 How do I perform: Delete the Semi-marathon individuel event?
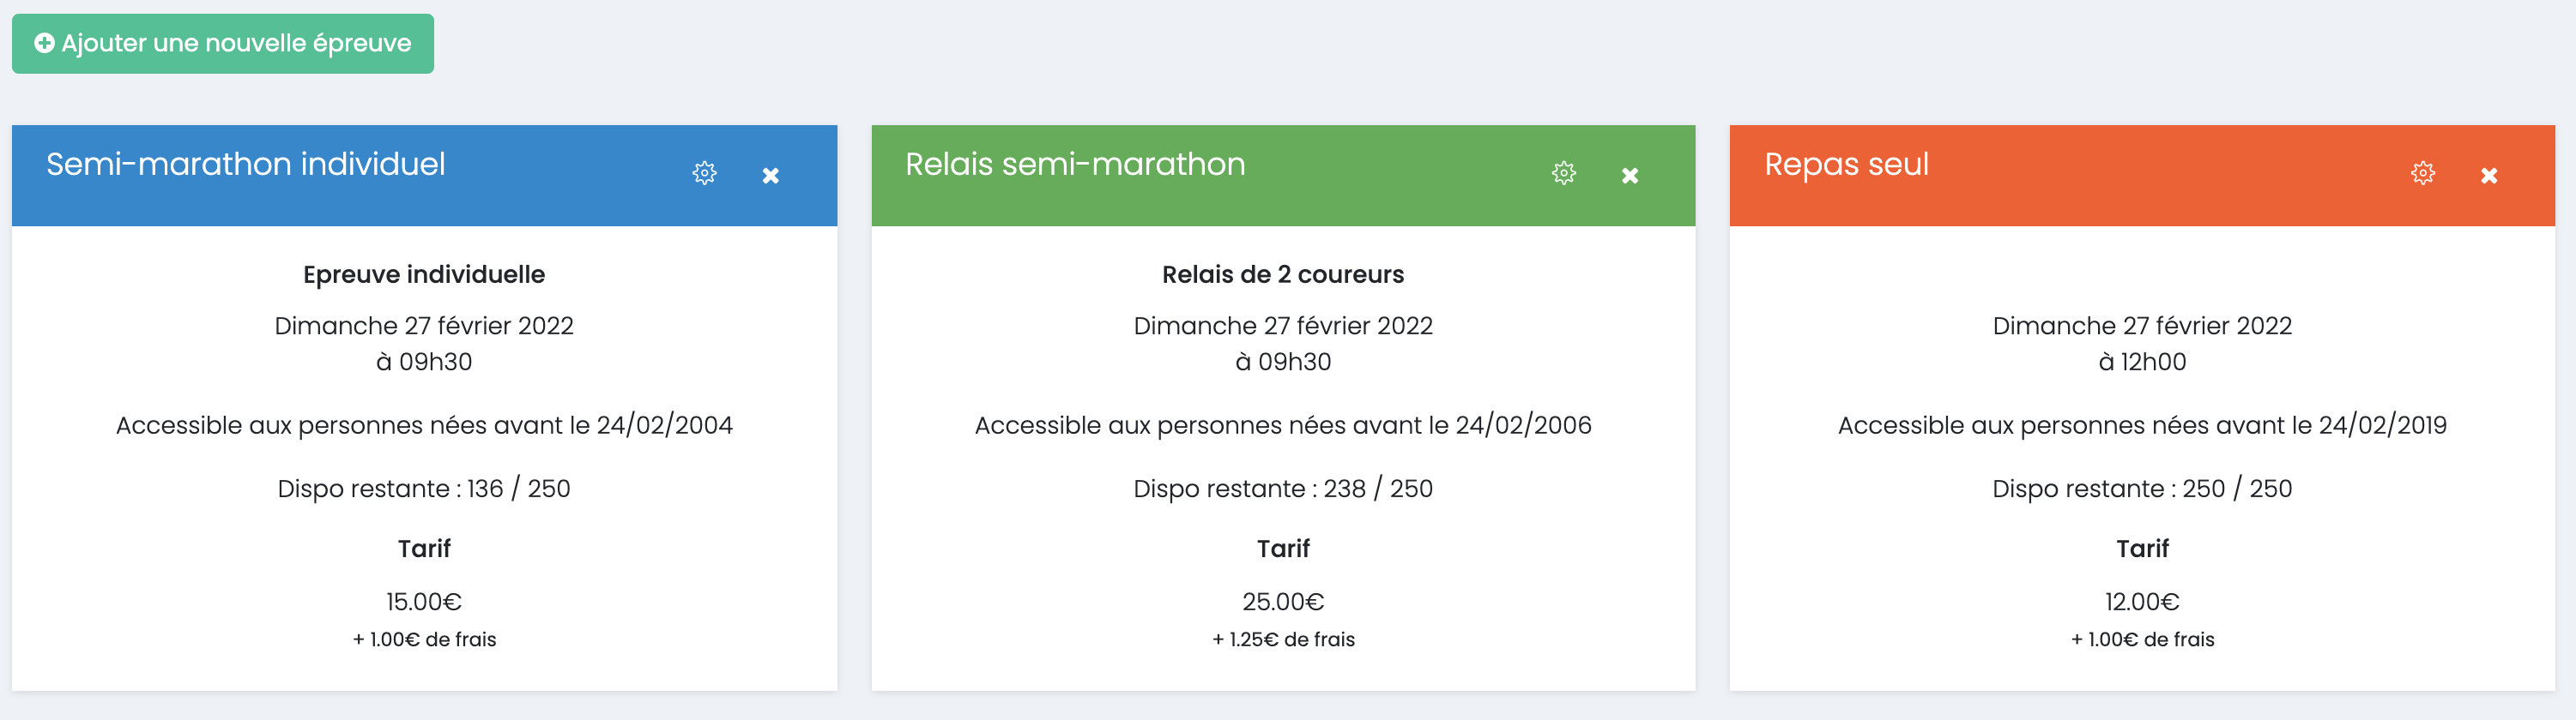(x=770, y=176)
